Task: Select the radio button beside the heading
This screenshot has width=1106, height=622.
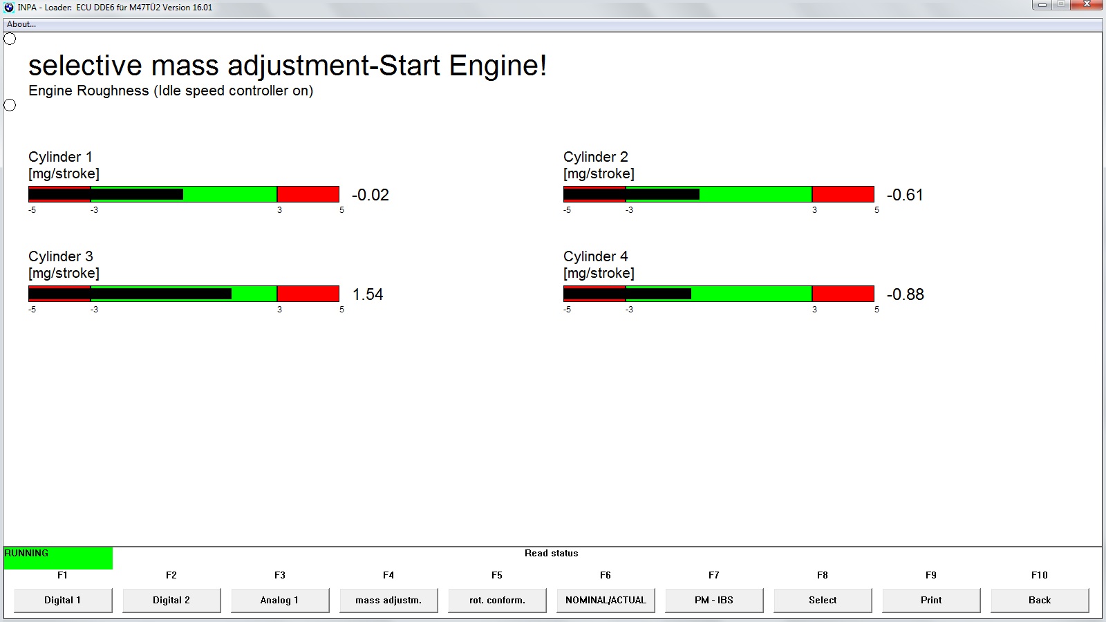Action: pos(10,39)
